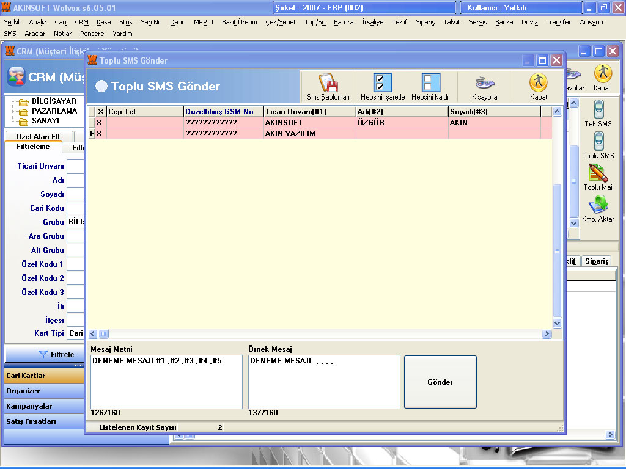
Task: Click the AKINSOFT Wolvox title bar logo
Action: 6,7
